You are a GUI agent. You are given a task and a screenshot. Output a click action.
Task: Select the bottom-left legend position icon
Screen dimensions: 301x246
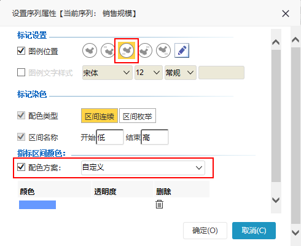[127, 50]
